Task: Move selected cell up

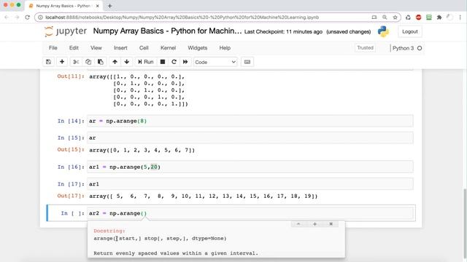Action: [115, 62]
